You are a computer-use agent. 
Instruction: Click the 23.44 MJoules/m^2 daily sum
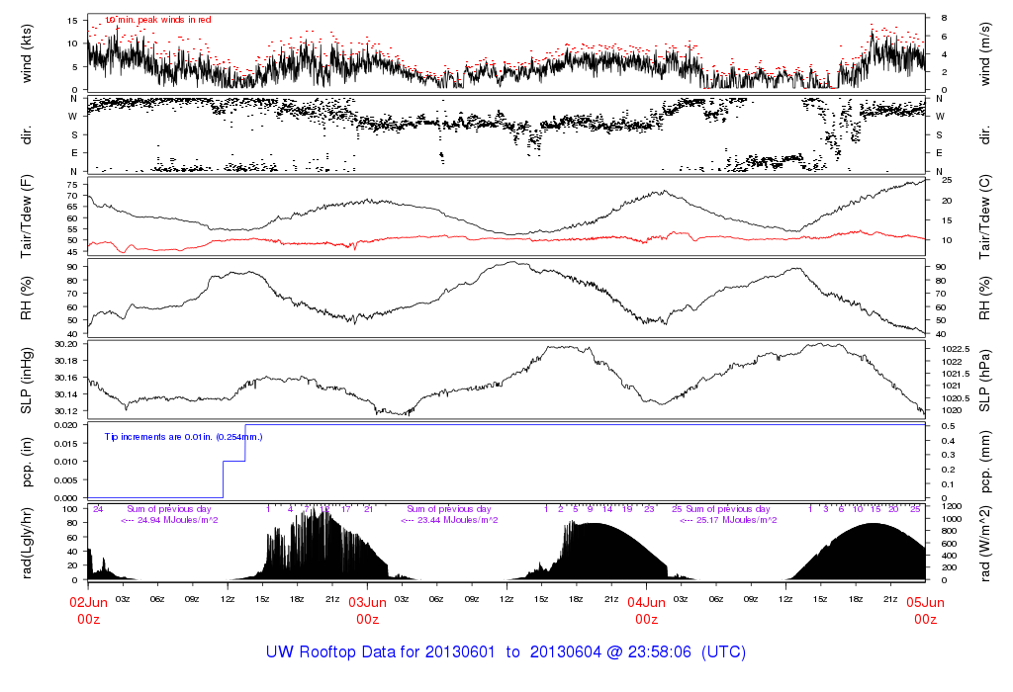click(449, 520)
